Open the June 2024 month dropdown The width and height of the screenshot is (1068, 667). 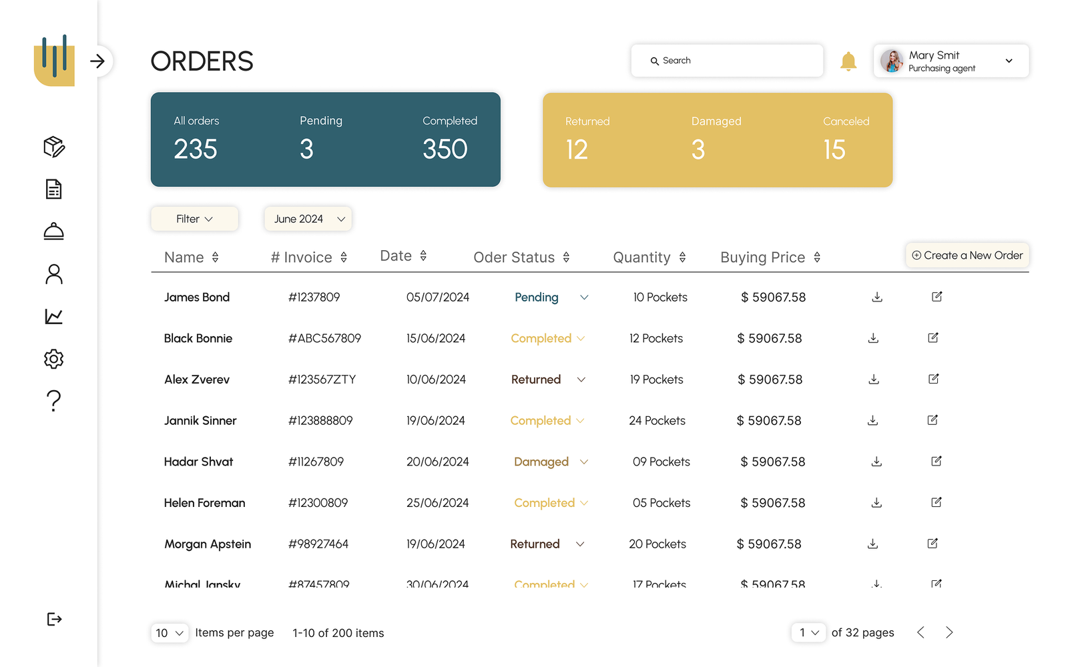(x=308, y=219)
